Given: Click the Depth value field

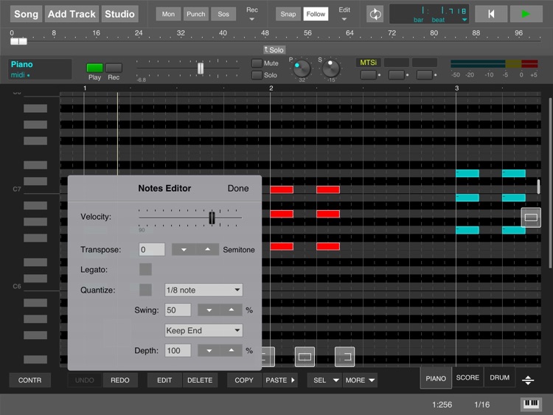Looking at the screenshot, I should pos(178,350).
